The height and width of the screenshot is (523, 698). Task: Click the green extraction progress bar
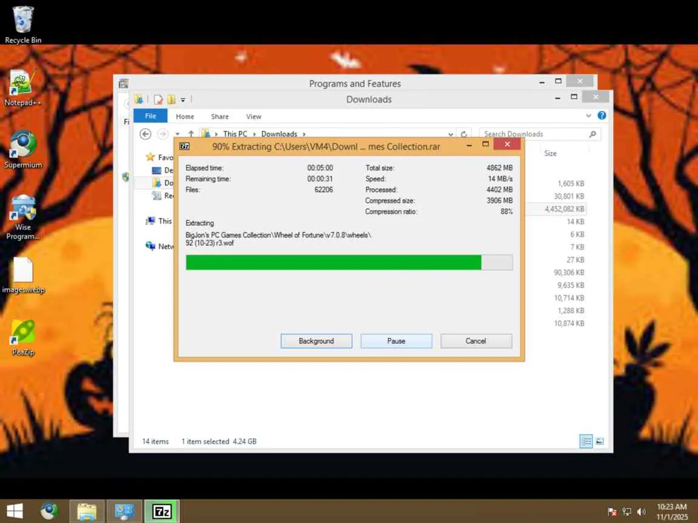349,262
